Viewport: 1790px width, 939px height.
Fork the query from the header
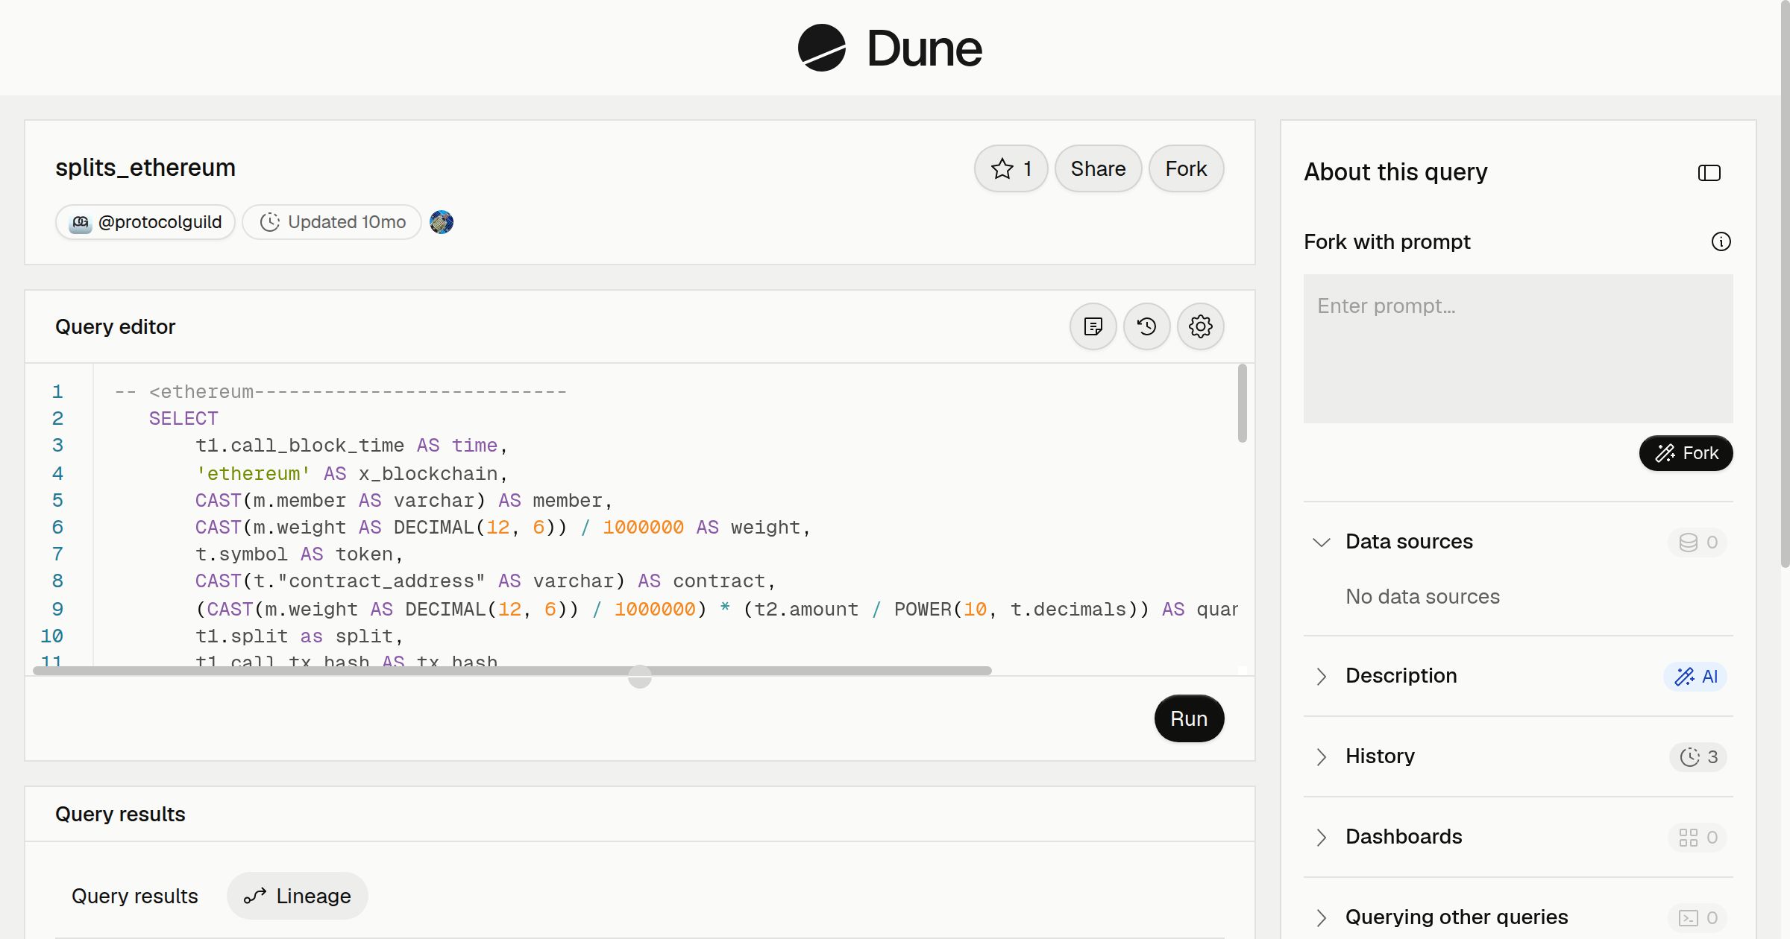point(1186,168)
